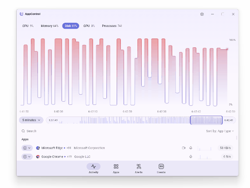This screenshot has height=188, width=250.
Task: Open the Sort by App Type dropdown
Action: pos(220,131)
